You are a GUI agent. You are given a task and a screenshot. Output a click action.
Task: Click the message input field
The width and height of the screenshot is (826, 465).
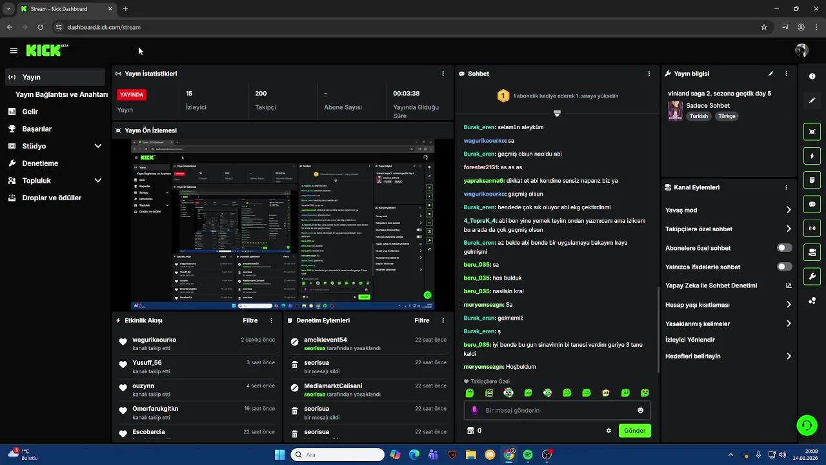[557, 410]
